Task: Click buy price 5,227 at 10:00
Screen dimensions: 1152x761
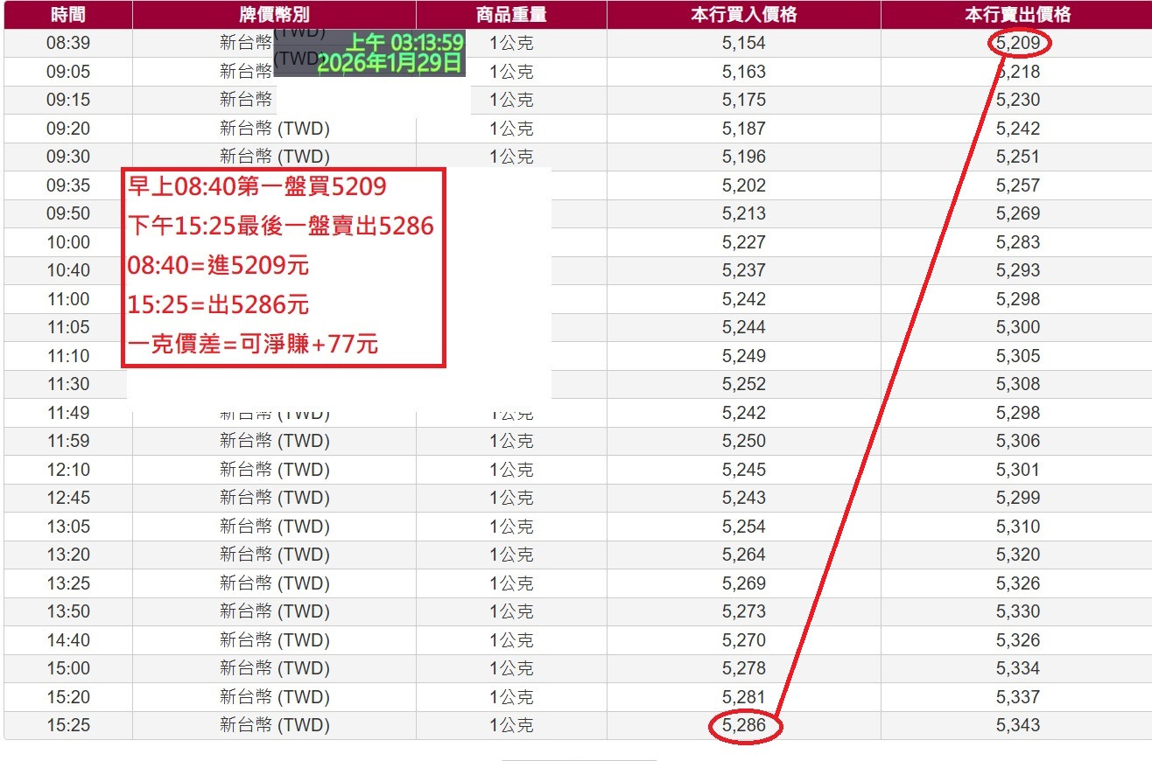Action: click(744, 242)
